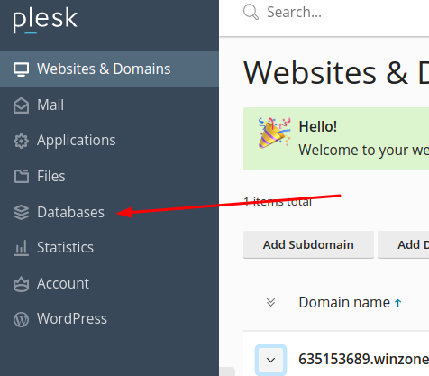Click the search magnifier icon
The height and width of the screenshot is (376, 429).
click(251, 12)
